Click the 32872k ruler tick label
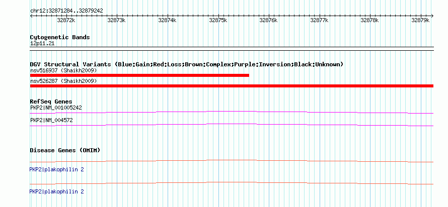Image resolution: width=448 pixels, height=207 pixels. 66,20
